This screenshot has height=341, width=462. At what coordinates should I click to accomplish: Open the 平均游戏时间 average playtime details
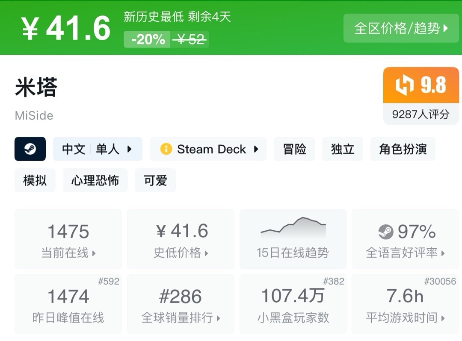[x=405, y=304]
